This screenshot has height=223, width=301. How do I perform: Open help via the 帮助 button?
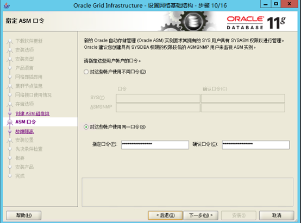(23, 215)
